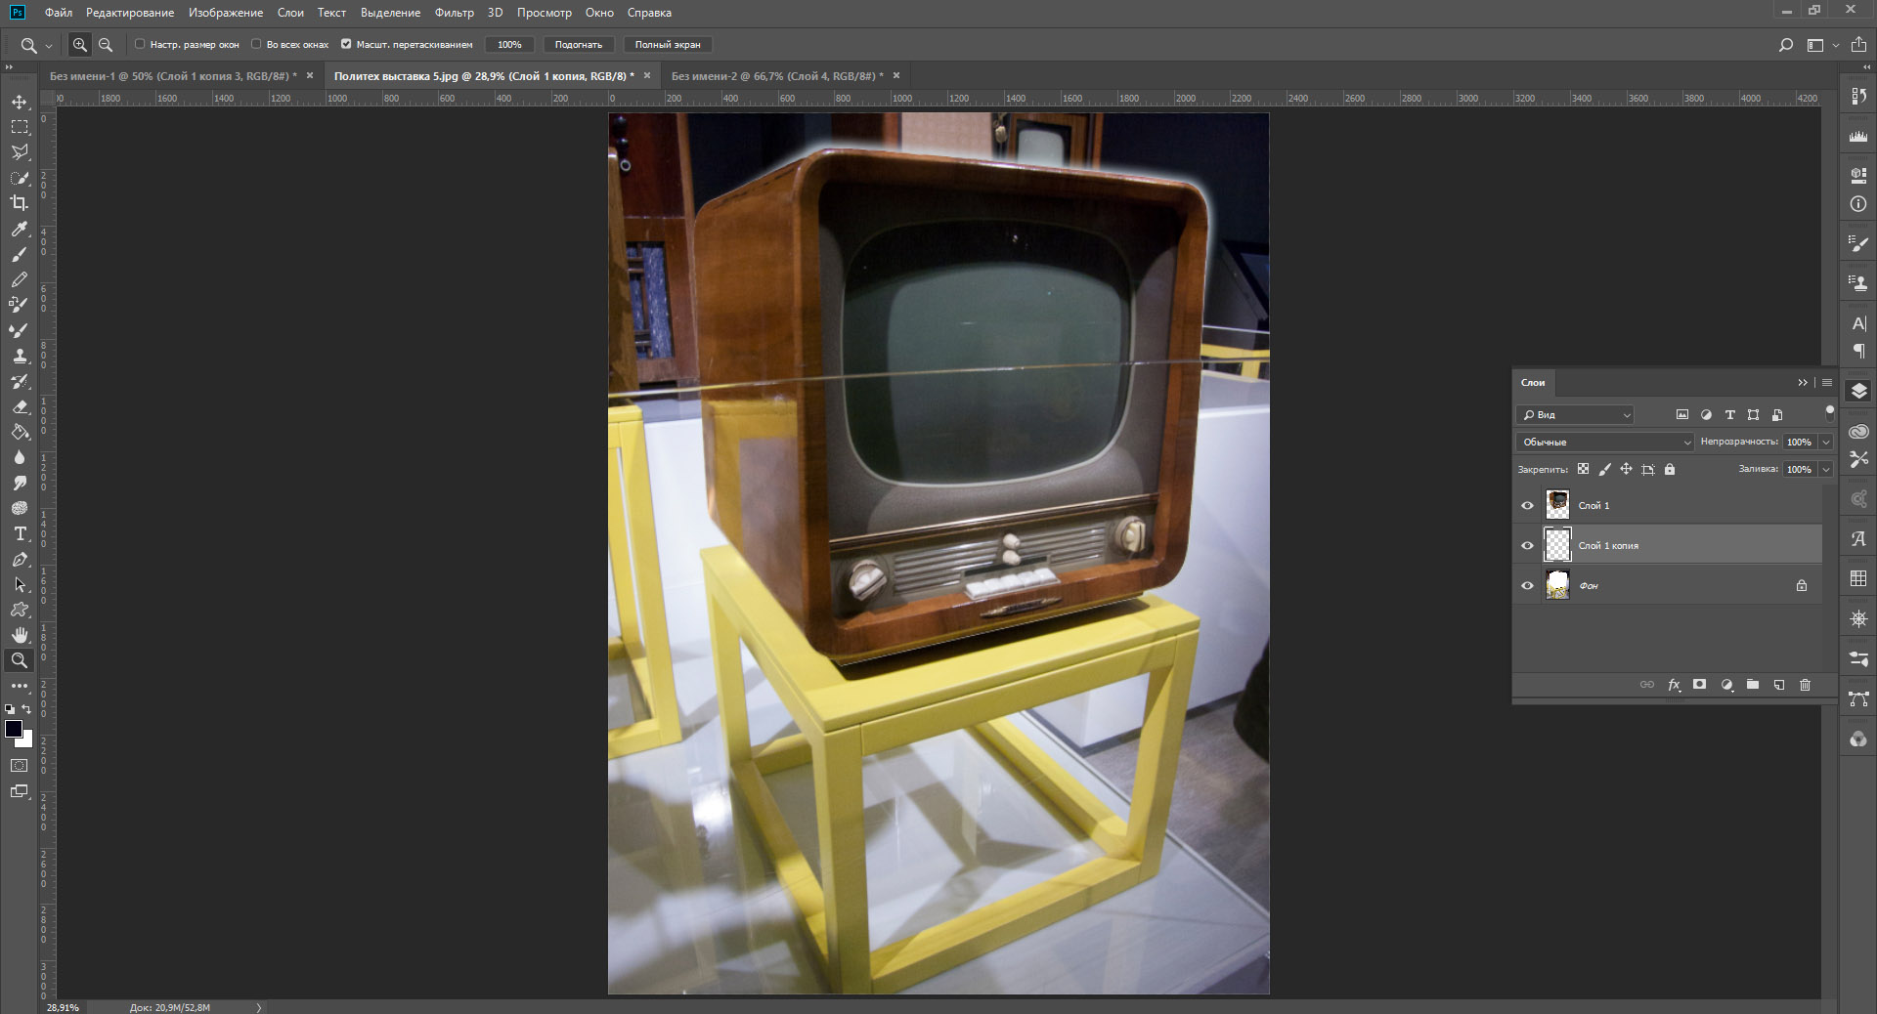Select the Zoom tool in the toolbox
1877x1014 pixels.
(20, 660)
